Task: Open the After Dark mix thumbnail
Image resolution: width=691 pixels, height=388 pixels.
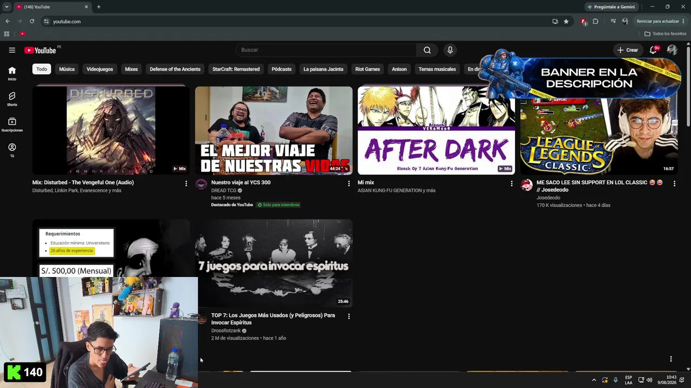Action: coord(436,130)
